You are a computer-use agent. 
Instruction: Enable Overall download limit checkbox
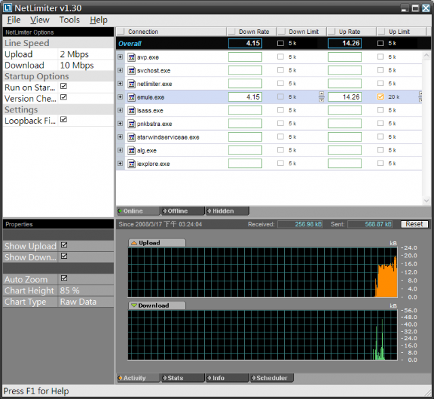tap(280, 43)
